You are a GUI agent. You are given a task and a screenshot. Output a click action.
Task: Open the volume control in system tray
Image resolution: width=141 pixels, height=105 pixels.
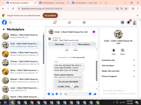click(x=124, y=102)
